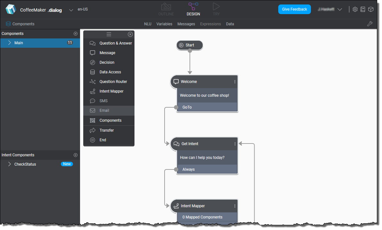
Task: Open the Welcome node three-dot menu
Action: point(235,82)
